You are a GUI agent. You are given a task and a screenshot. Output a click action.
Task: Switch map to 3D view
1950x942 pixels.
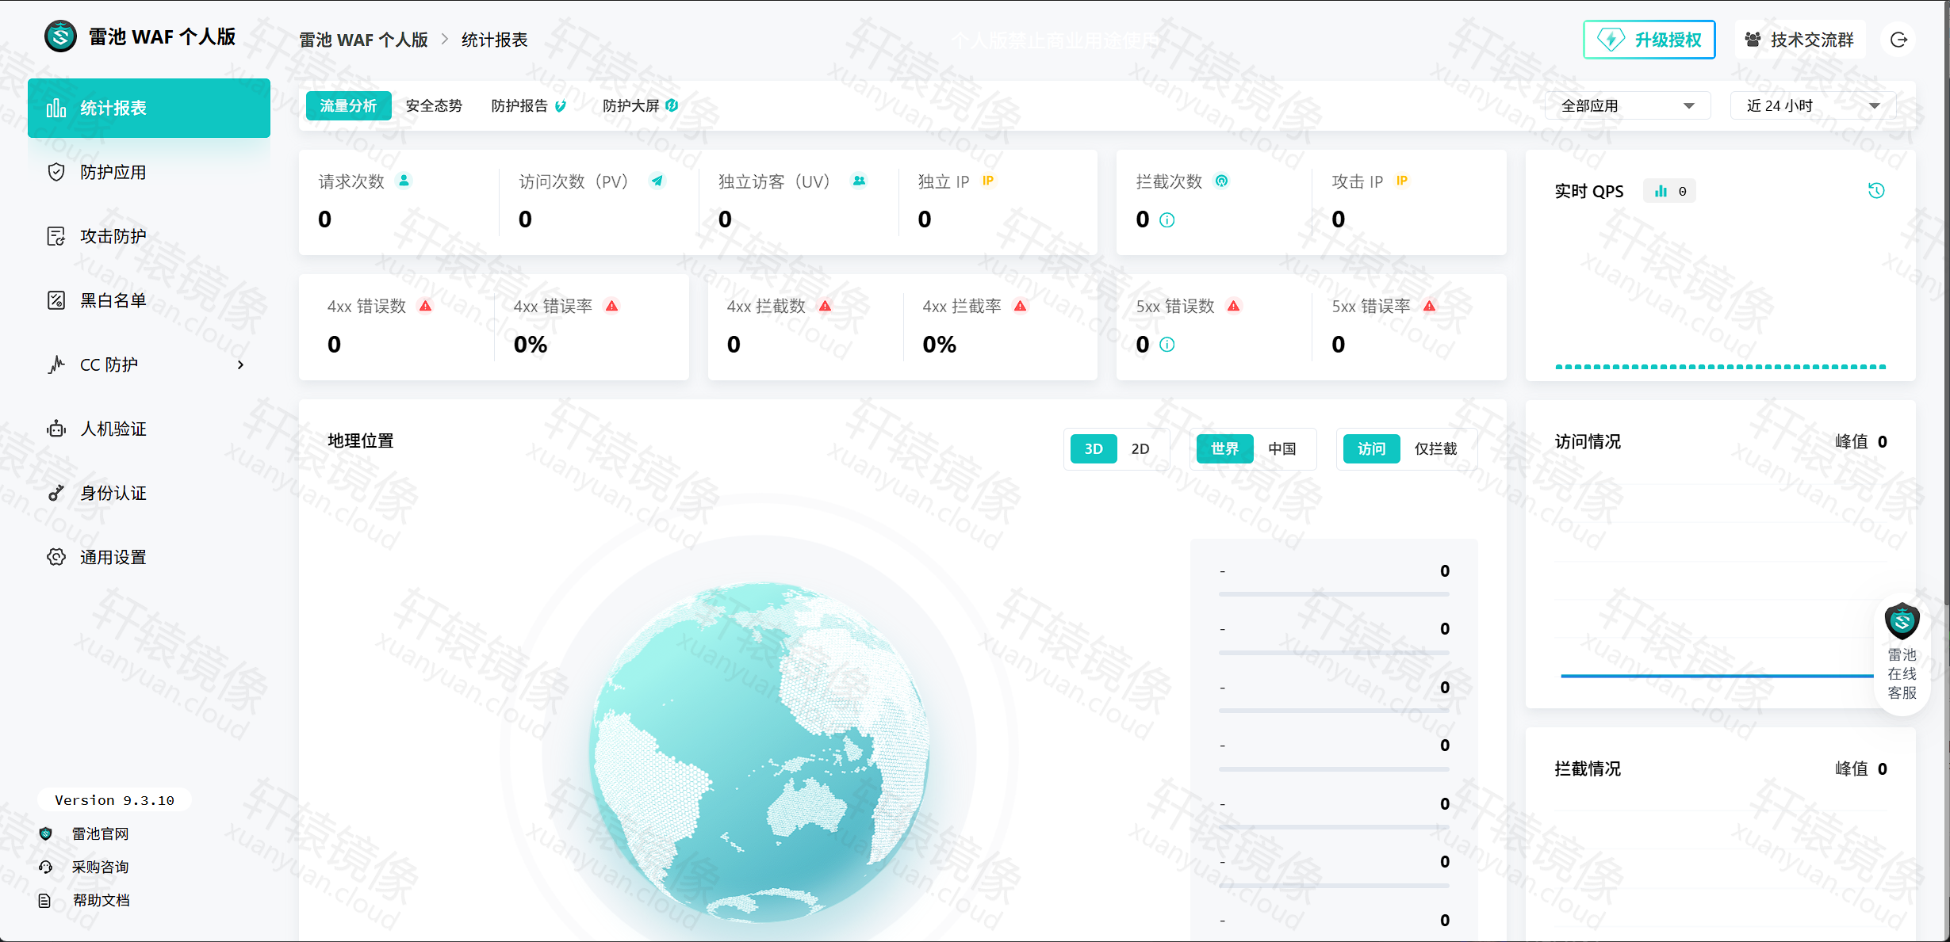tap(1094, 448)
